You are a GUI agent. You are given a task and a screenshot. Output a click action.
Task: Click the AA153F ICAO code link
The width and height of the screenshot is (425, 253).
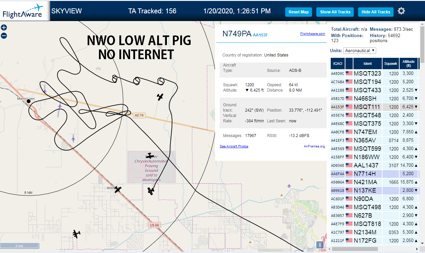tap(260, 35)
